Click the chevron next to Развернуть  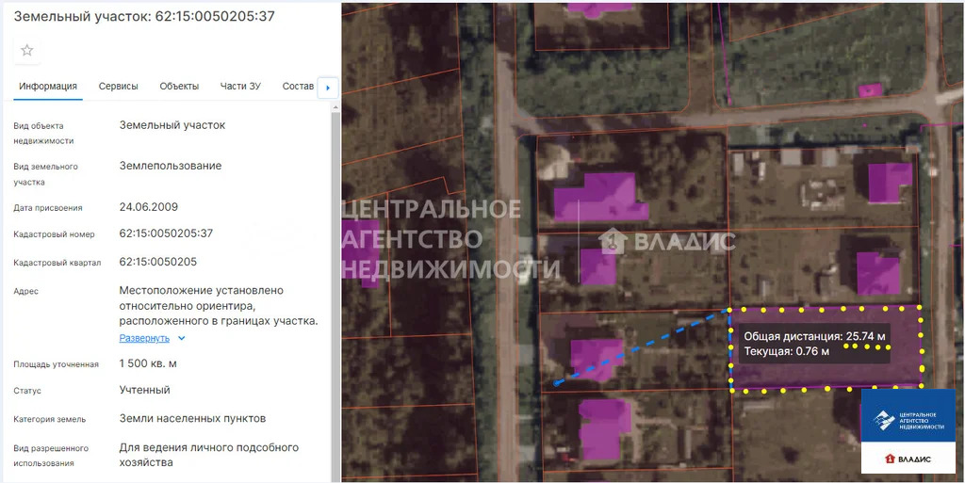182,338
